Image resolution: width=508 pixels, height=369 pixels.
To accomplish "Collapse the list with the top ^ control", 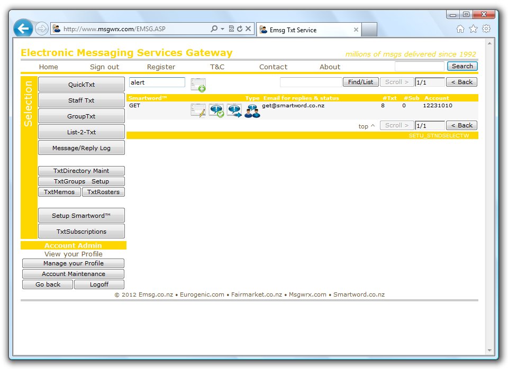I will pyautogui.click(x=366, y=126).
